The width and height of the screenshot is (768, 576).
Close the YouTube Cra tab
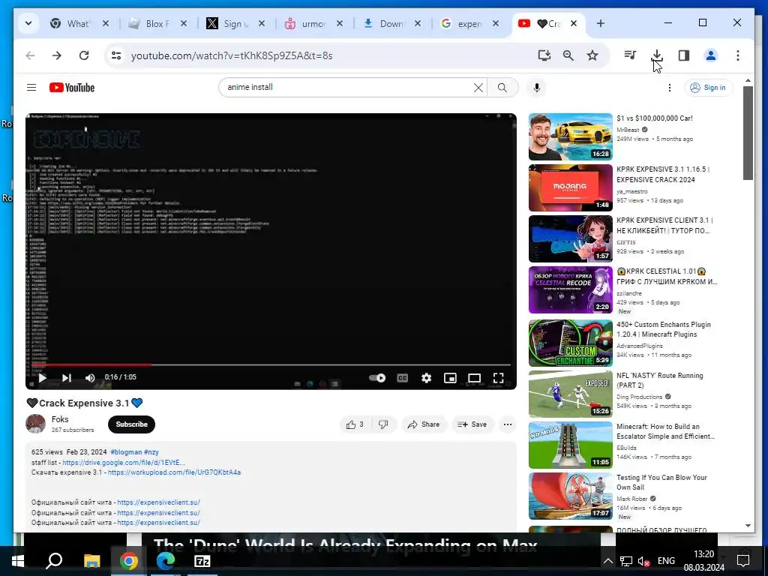click(574, 23)
